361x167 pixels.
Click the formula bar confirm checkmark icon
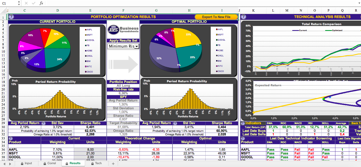coord(33,3)
